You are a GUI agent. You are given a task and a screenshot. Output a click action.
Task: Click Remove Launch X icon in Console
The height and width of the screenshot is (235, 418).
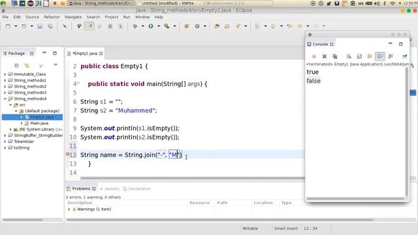tap(325, 57)
